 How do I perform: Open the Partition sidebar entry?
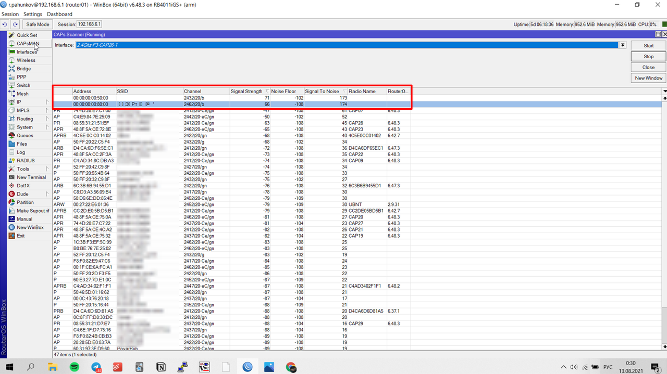(25, 202)
